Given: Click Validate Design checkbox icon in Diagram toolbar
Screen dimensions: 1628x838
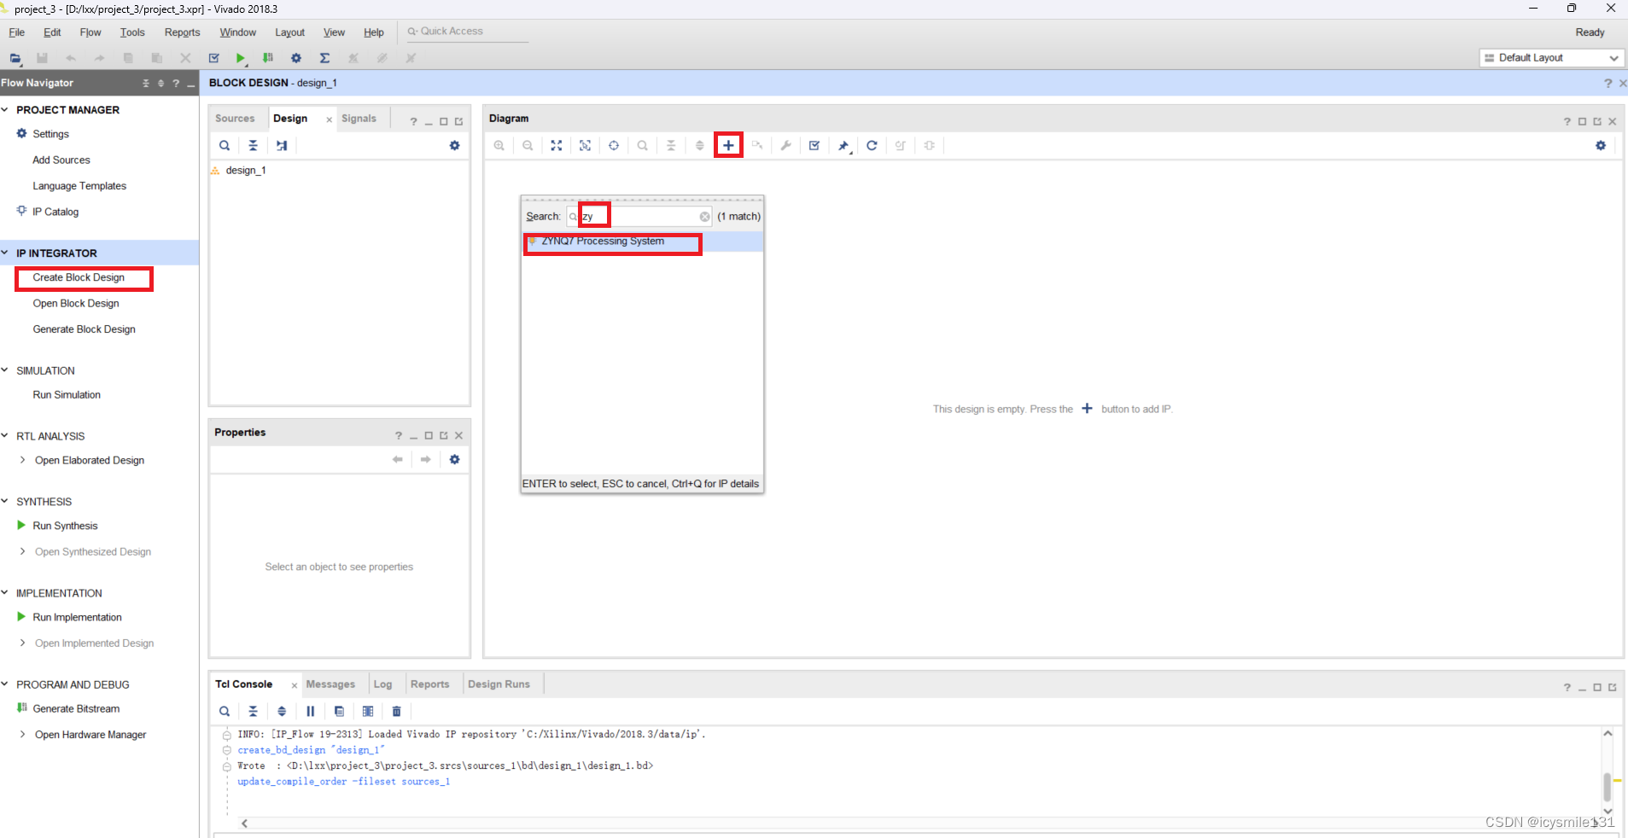Looking at the screenshot, I should pyautogui.click(x=814, y=145).
